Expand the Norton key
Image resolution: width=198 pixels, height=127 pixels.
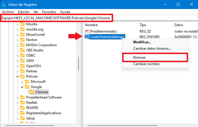[x=17, y=40]
